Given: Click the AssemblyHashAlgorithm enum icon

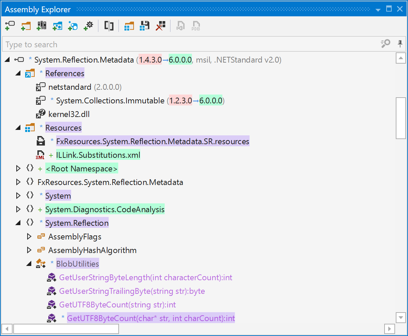Looking at the screenshot, I should (41, 250).
